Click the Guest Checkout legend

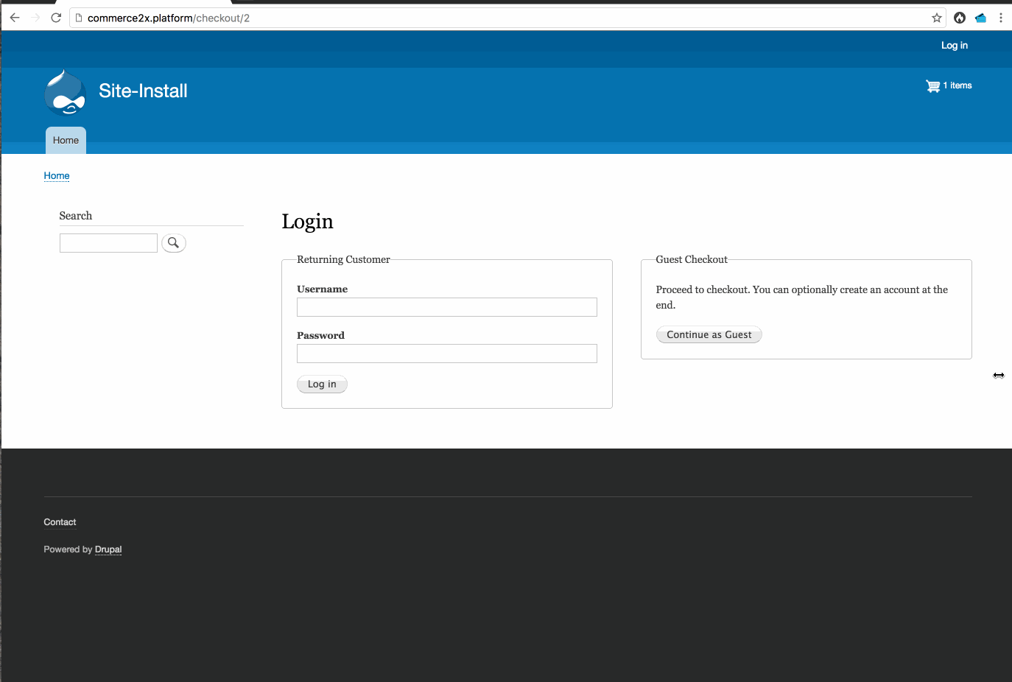[692, 259]
